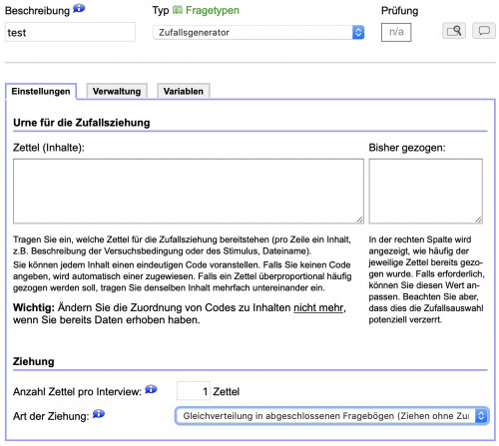Open the comment speech bubble button

pyautogui.click(x=484, y=31)
